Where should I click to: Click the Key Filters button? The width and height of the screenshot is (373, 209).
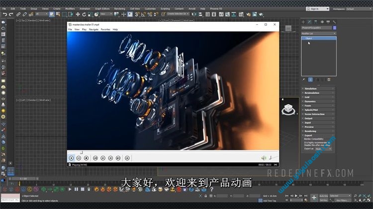coord(342,200)
